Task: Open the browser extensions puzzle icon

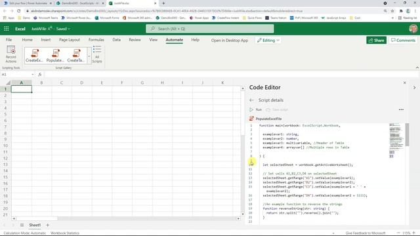Action: 401,11
